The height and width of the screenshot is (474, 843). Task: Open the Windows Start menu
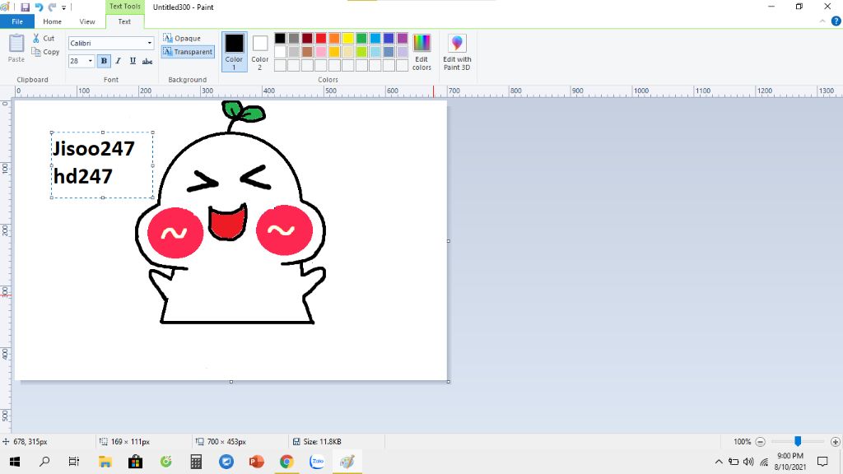[x=15, y=462]
